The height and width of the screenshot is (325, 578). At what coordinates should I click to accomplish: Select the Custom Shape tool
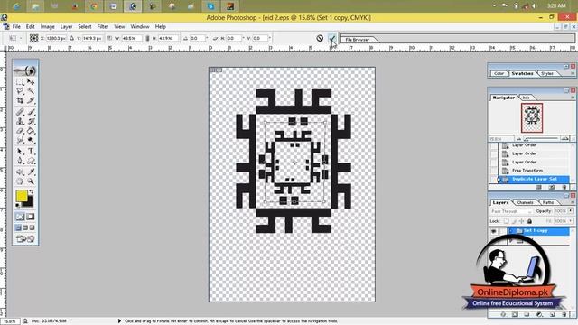(x=31, y=161)
